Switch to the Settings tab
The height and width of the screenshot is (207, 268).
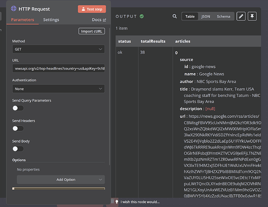[x=51, y=20]
